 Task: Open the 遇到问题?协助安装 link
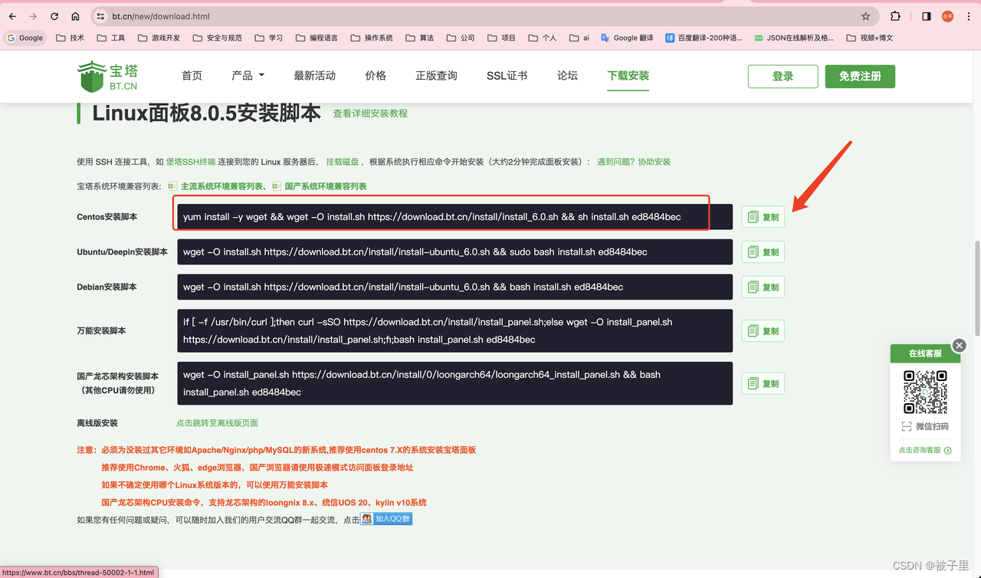coord(634,162)
